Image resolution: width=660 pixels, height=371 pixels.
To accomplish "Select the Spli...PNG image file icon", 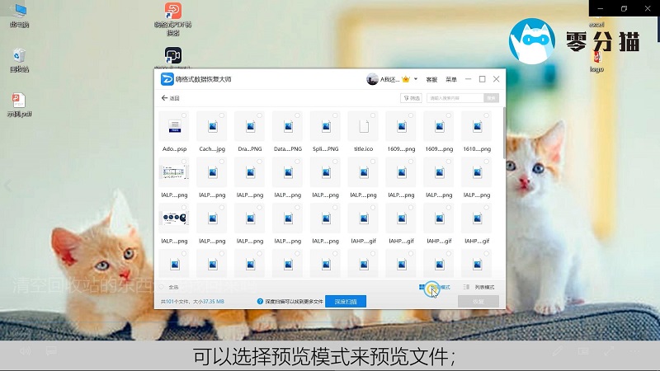I will coord(326,126).
